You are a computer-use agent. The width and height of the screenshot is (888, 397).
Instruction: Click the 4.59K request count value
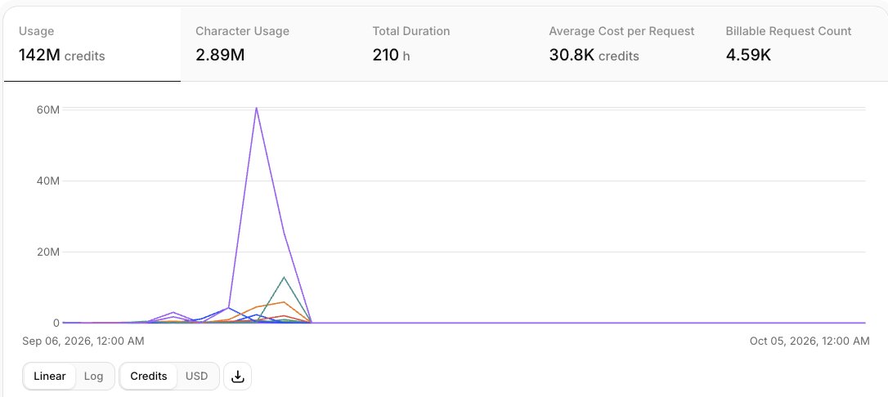pos(748,56)
